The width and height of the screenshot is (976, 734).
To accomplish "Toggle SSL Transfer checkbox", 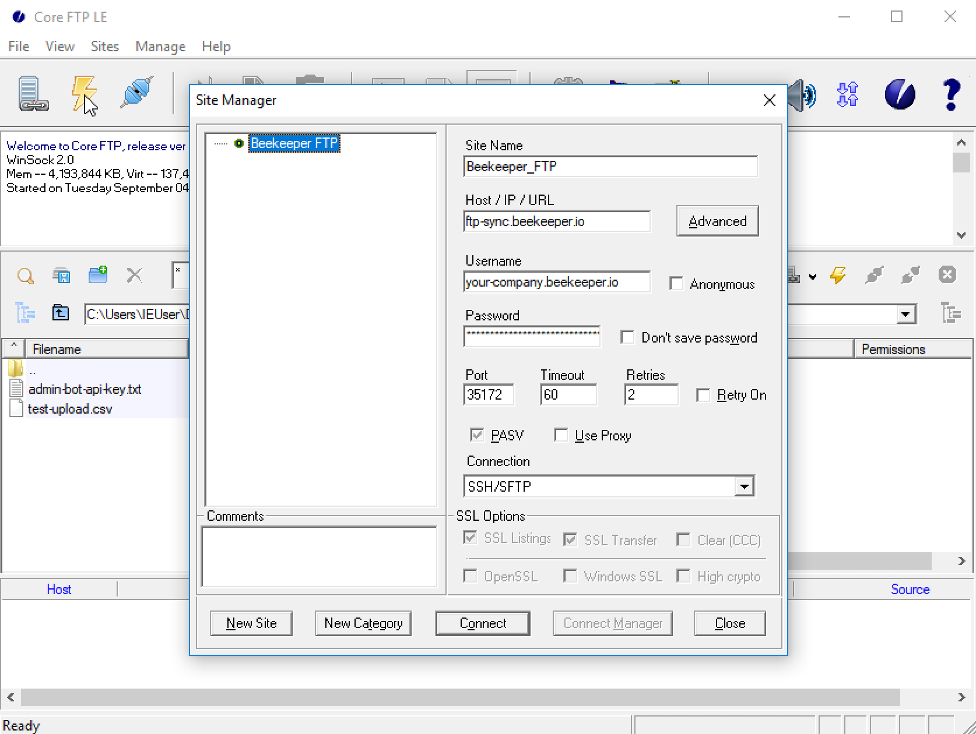I will point(570,539).
